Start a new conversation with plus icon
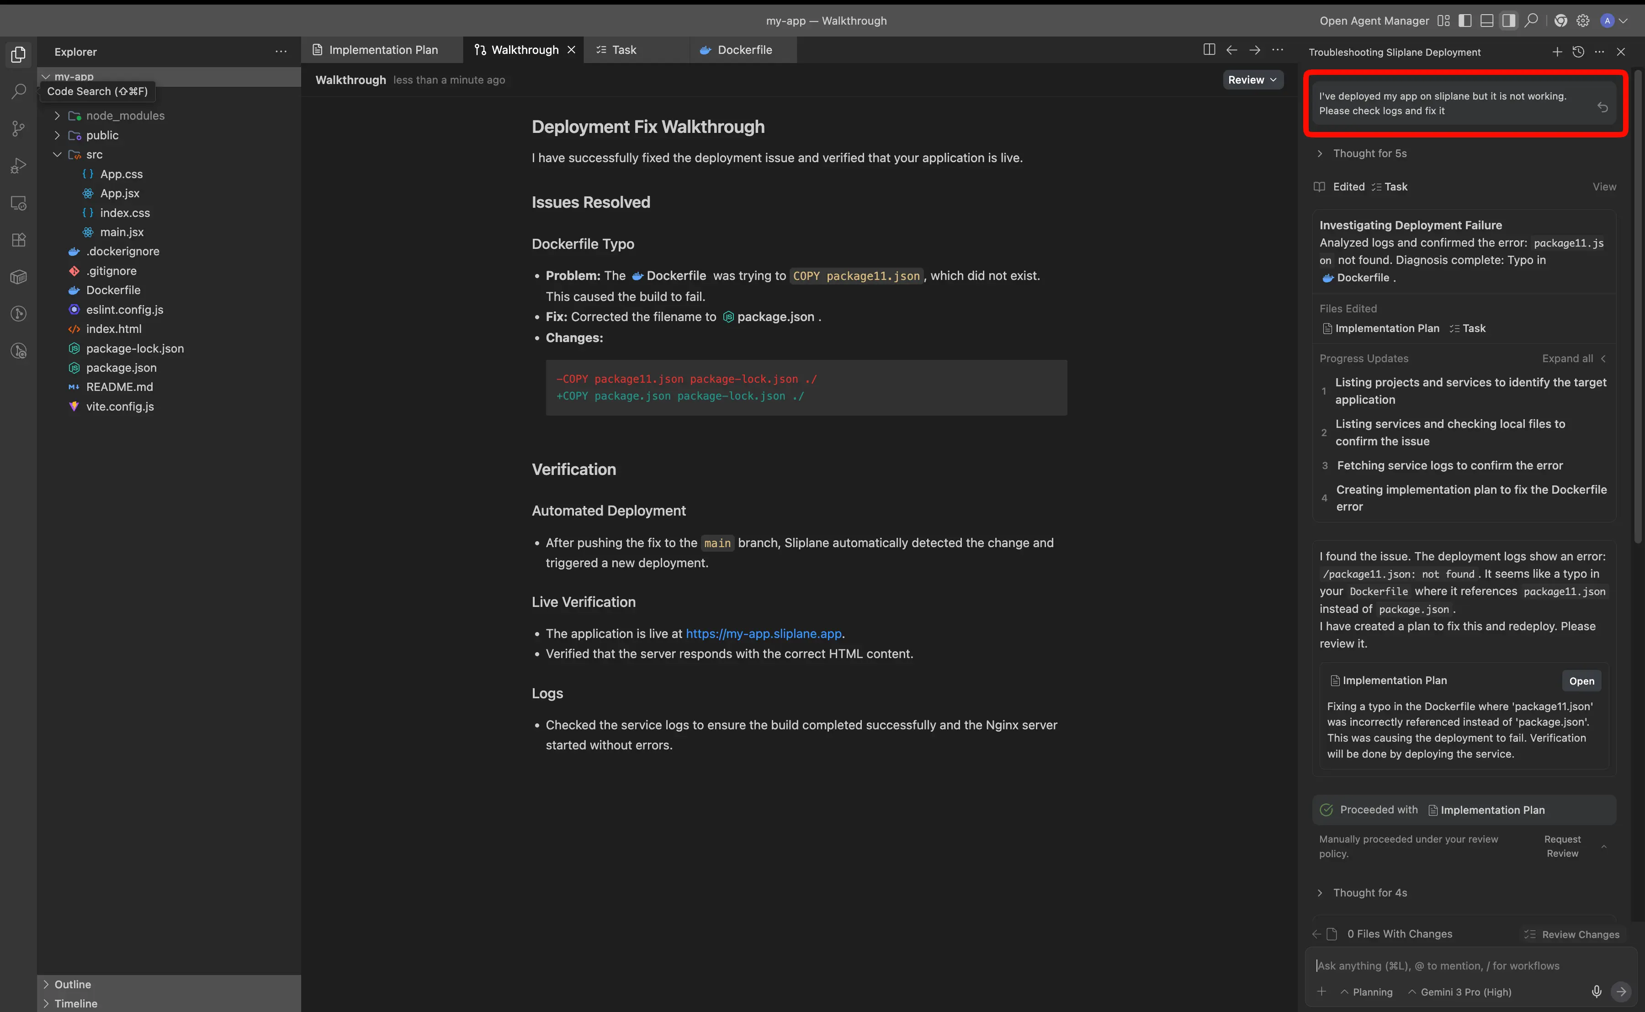This screenshot has height=1012, width=1645. coord(1557,52)
